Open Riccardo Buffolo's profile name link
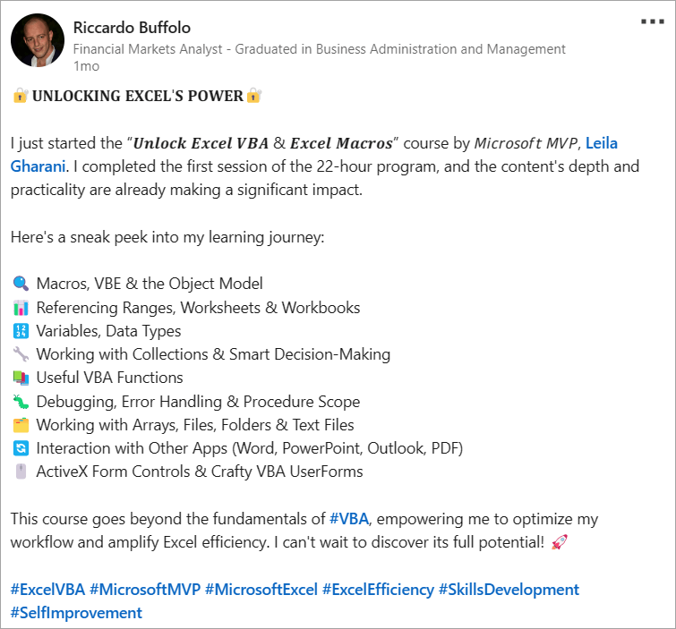 point(132,28)
